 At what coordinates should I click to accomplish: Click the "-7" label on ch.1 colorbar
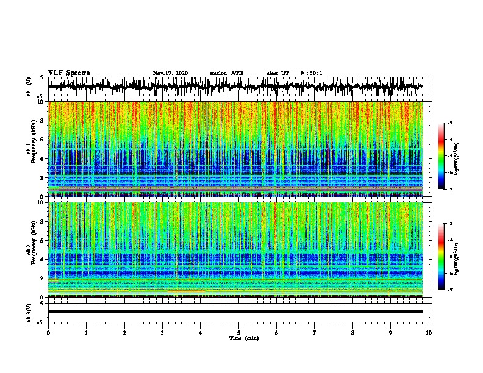pos(450,189)
